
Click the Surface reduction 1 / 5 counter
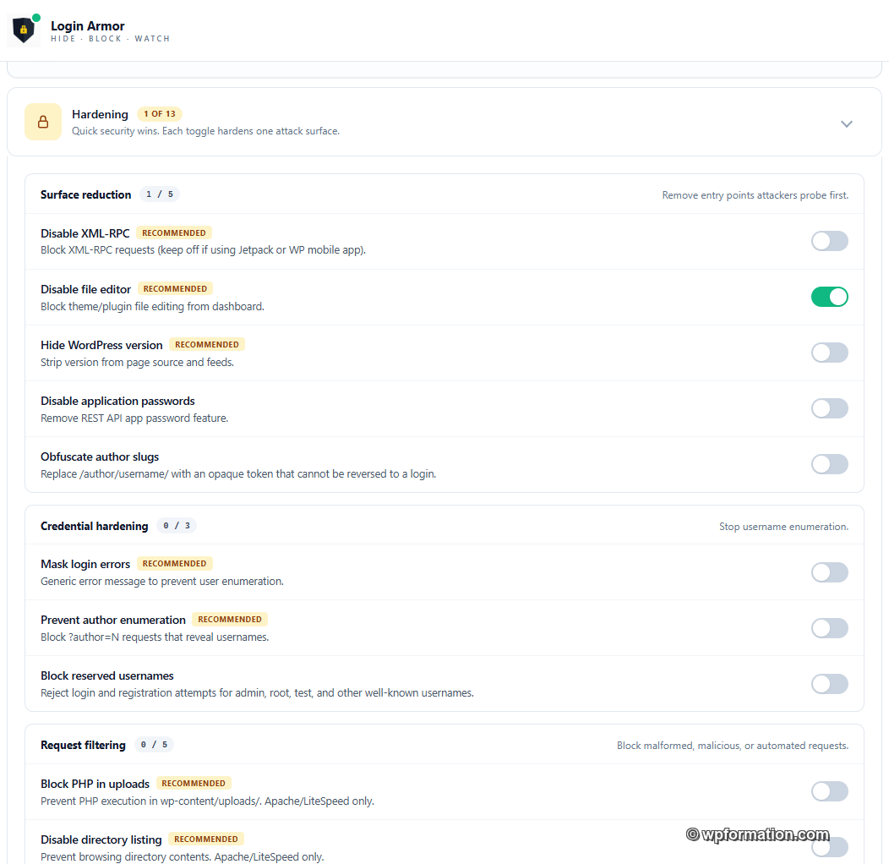click(x=160, y=194)
